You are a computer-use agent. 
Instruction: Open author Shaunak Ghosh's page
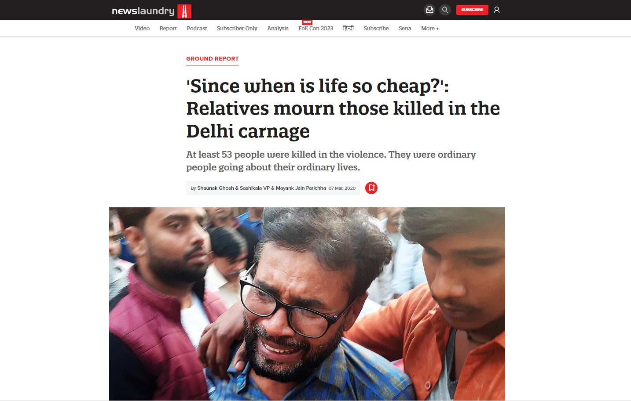pyautogui.click(x=216, y=188)
